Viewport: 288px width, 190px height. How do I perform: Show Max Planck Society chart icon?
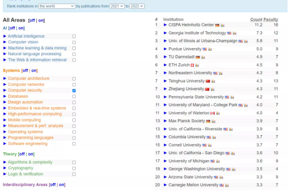coord(213,121)
